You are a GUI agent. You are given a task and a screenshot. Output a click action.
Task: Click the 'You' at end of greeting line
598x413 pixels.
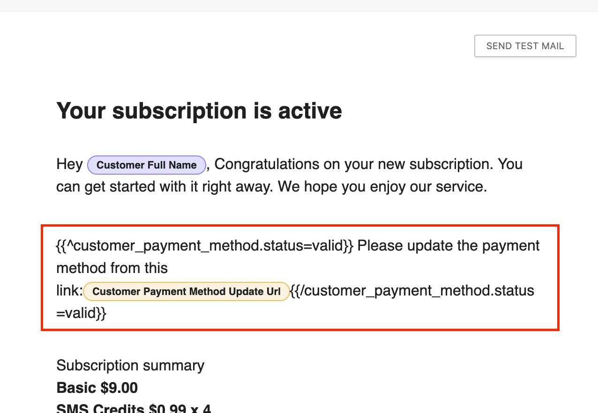510,164
